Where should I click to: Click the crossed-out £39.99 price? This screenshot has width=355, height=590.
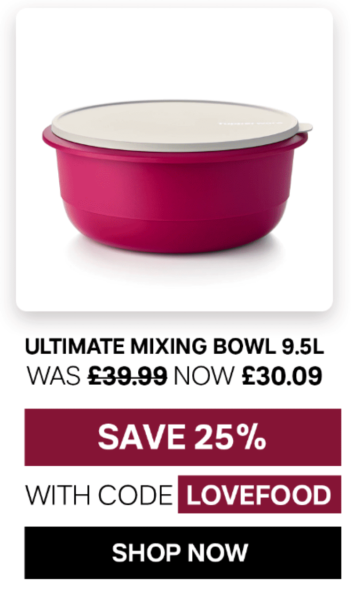pyautogui.click(x=128, y=377)
